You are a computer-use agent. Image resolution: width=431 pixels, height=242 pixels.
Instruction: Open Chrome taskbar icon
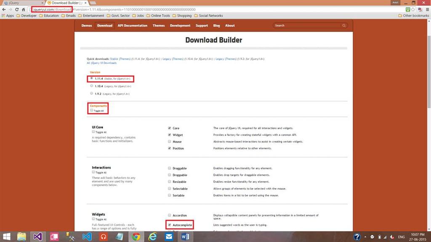click(x=136, y=237)
